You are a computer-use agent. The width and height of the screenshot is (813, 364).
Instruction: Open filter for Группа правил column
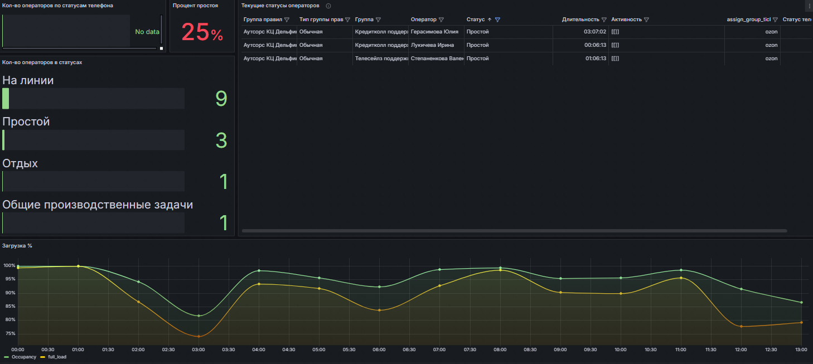[x=287, y=20]
